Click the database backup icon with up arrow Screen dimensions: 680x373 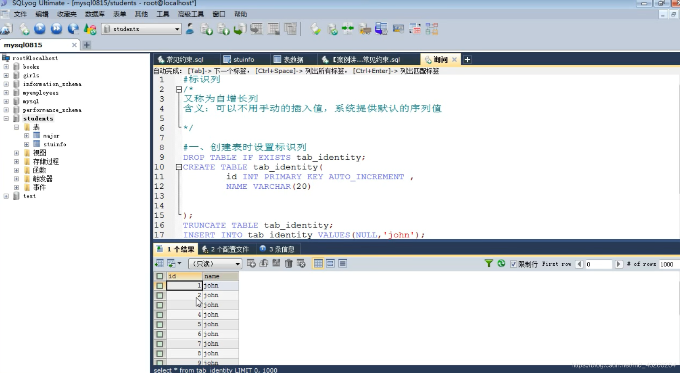point(223,29)
